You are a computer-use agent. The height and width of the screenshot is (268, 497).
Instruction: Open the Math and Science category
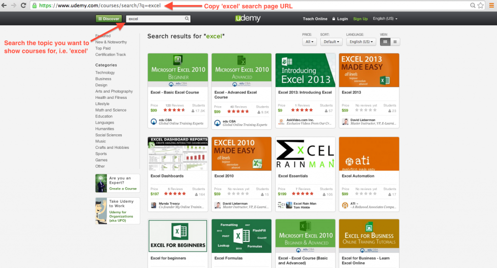click(x=111, y=110)
